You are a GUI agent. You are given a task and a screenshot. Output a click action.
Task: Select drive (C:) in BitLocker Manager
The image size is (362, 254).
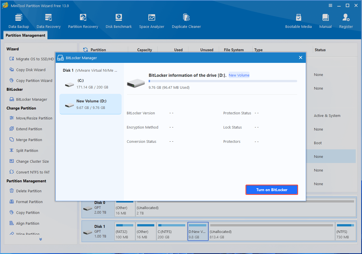click(90, 84)
